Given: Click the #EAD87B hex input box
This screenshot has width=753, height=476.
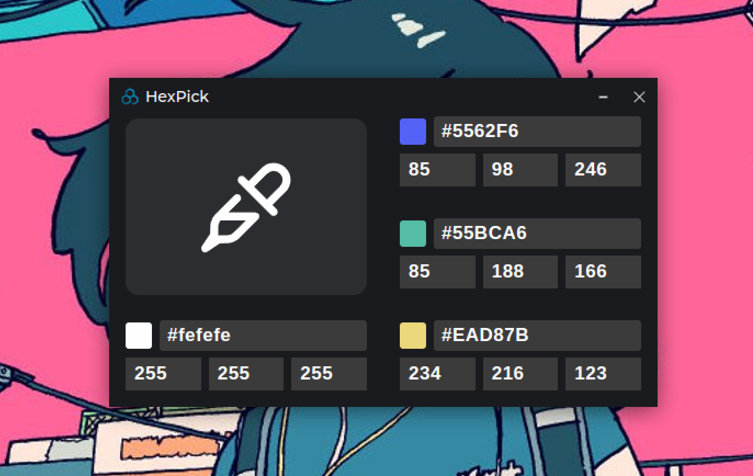Looking at the screenshot, I should (x=537, y=335).
